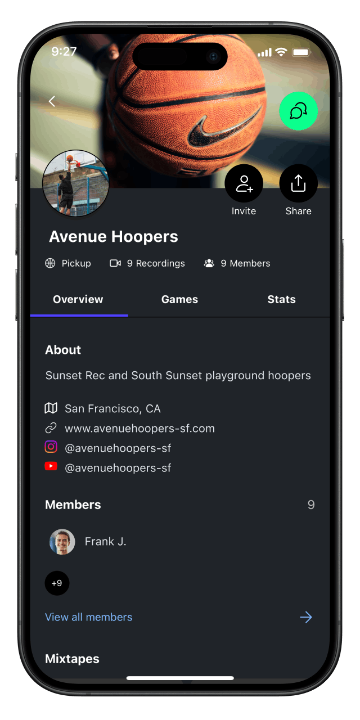Viewport: 360px width, 720px height.
Task: Tap the 9 Members label
Action: coord(245,263)
